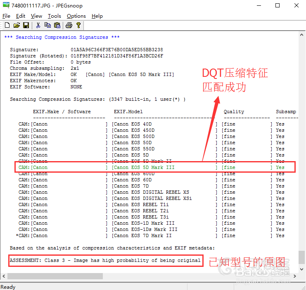This screenshot has width=306, height=290.
Task: Print the report with the printer icon
Action: 69,25
